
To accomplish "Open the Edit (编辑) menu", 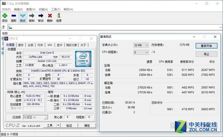I will pos(18,9).
